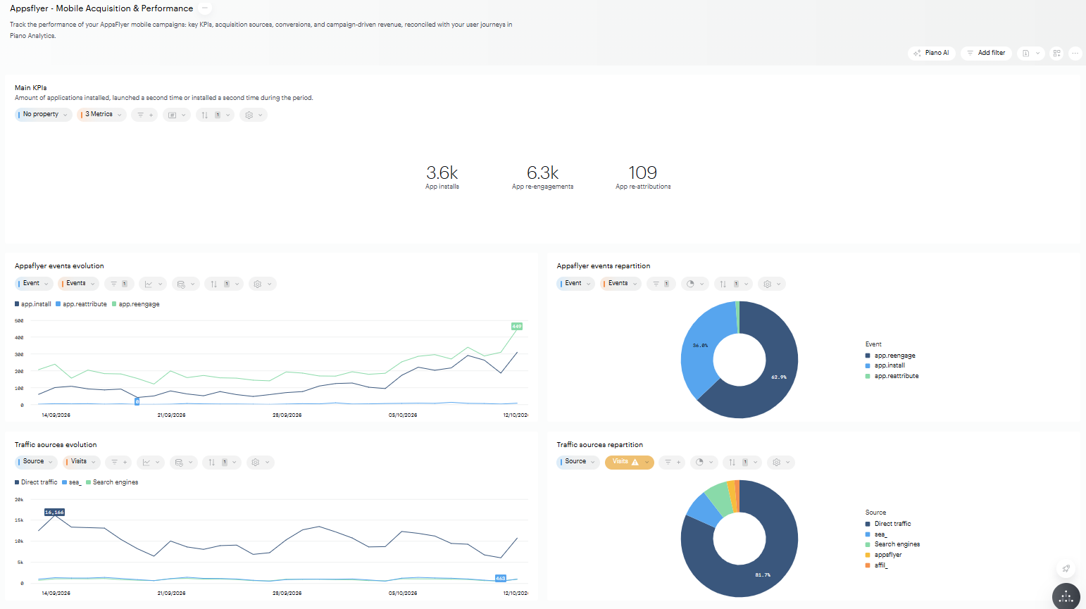Image resolution: width=1086 pixels, height=609 pixels.
Task: Open filter pill in Appsflyer events repartition
Action: pyautogui.click(x=661, y=284)
